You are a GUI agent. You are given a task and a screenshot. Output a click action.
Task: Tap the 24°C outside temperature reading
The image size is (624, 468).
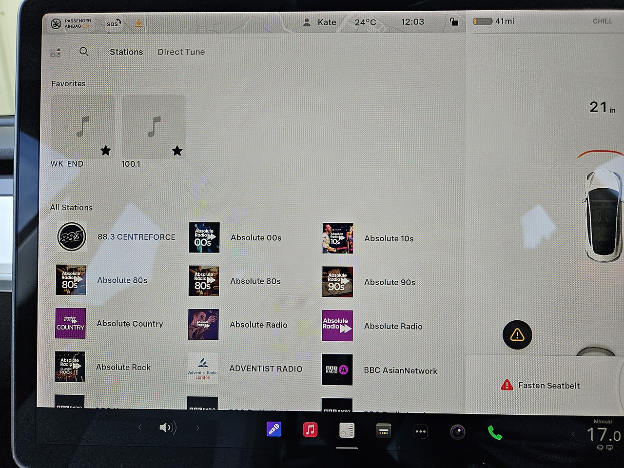tap(365, 22)
